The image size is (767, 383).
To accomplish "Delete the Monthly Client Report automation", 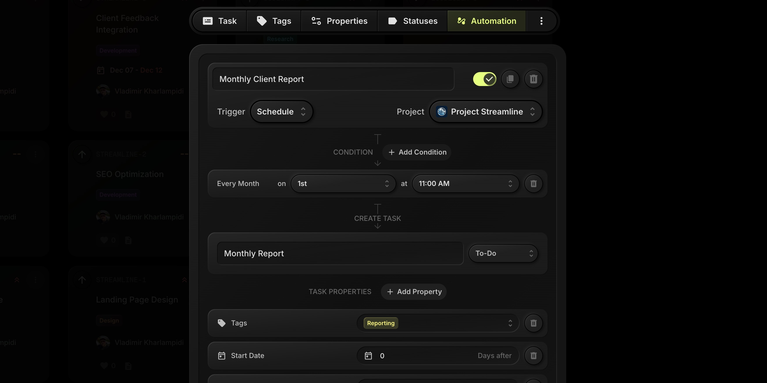I will [x=533, y=79].
